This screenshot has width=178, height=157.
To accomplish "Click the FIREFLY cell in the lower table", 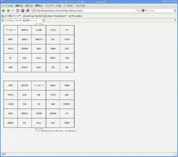I will tap(67, 104).
